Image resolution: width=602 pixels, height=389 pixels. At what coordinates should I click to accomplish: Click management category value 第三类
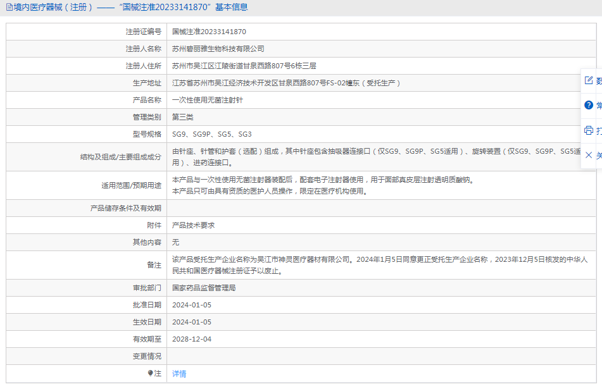(x=183, y=117)
